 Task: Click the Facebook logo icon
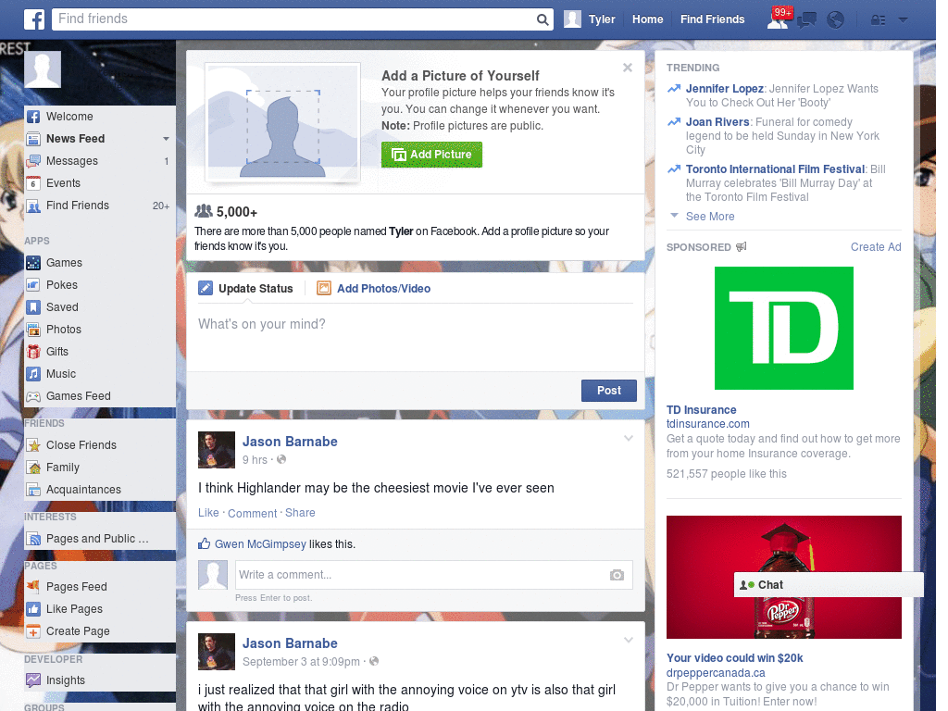click(x=34, y=19)
